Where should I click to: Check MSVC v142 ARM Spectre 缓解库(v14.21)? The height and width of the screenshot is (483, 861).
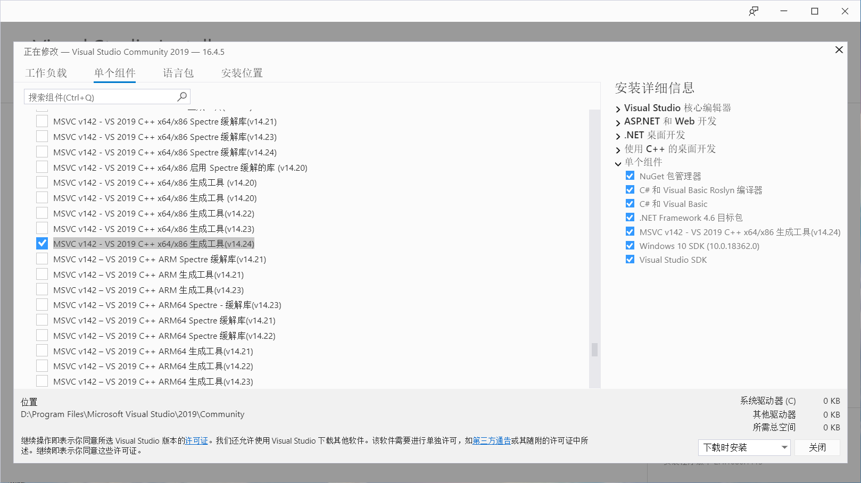pyautogui.click(x=42, y=259)
